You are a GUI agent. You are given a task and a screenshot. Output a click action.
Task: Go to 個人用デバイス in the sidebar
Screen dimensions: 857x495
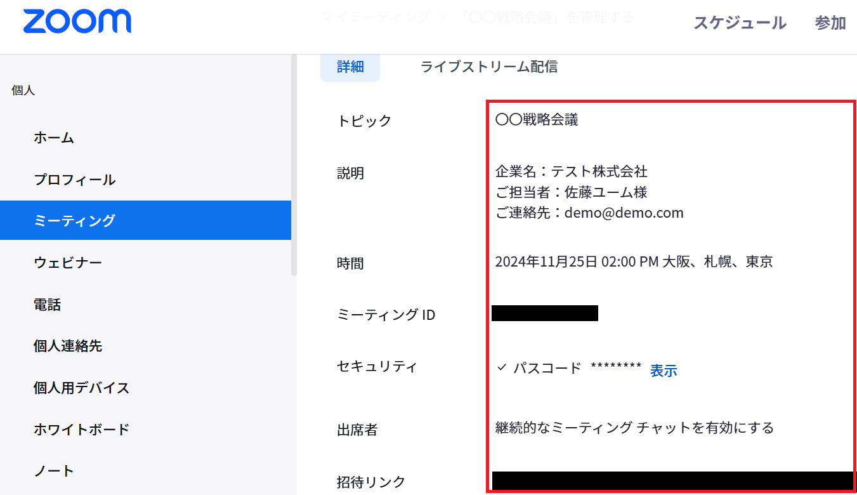pos(81,387)
